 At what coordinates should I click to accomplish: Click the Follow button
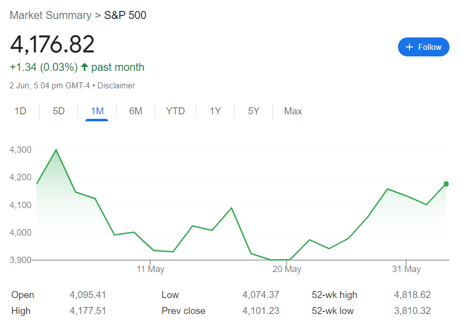[423, 47]
